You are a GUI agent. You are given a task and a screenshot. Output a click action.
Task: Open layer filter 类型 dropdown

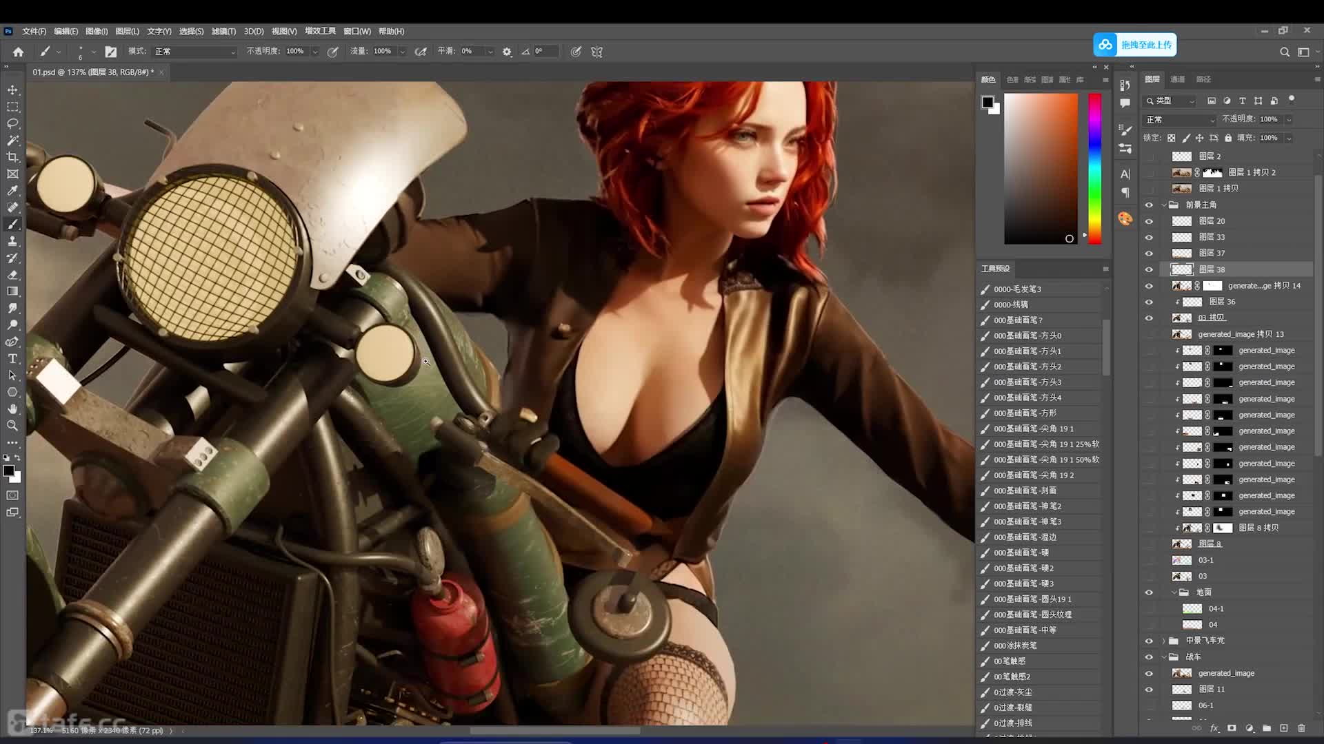pos(1171,101)
